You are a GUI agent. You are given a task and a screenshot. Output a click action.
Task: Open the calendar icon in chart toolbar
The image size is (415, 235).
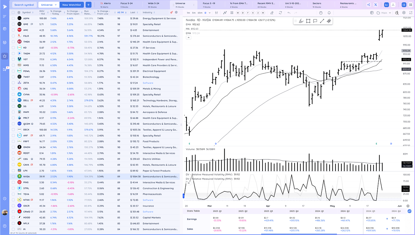tap(321, 13)
